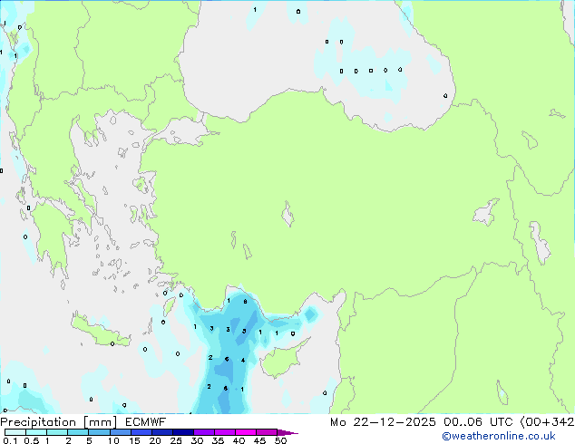Click the '[mm]' unit label
This screenshot has height=444, width=575.
point(101,422)
